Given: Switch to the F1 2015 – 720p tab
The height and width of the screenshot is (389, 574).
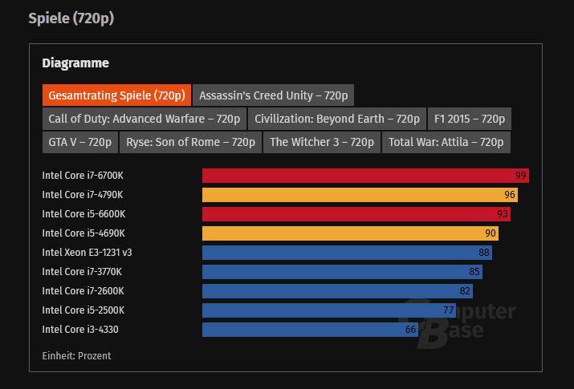Looking at the screenshot, I should pos(469,119).
